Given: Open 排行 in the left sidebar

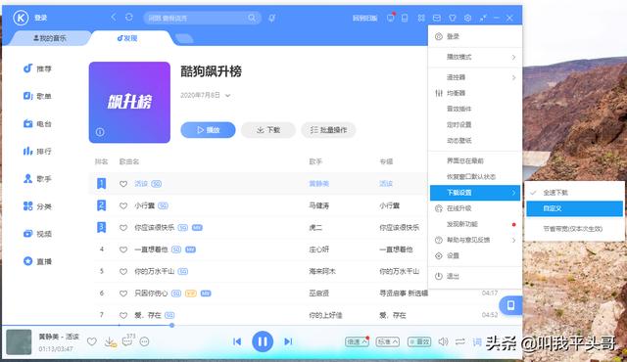Looking at the screenshot, I should click(x=37, y=152).
